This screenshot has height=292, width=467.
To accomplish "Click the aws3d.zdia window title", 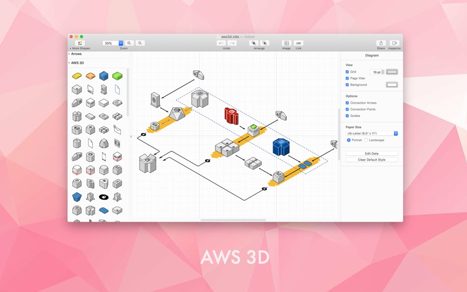I will coord(230,37).
